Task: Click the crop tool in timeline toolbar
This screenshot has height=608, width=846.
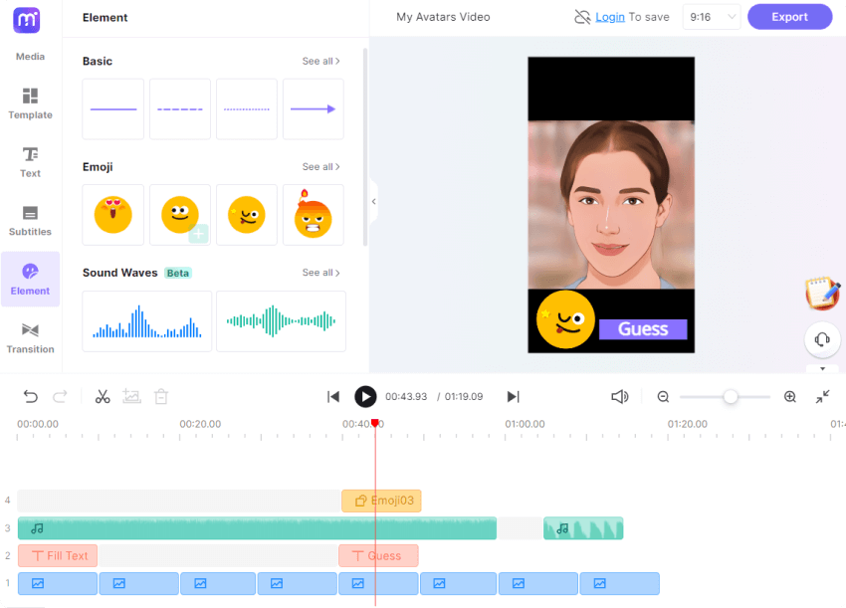Action: pyautogui.click(x=131, y=397)
